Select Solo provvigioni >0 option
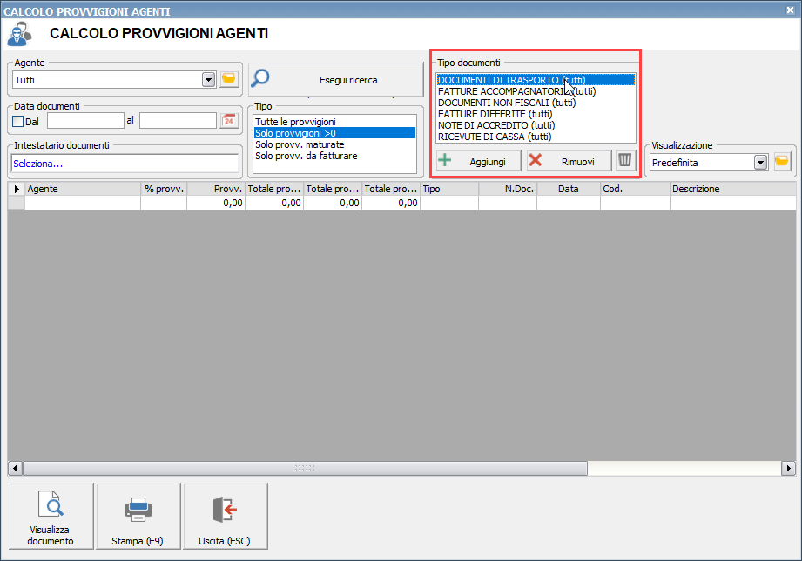Image resolution: width=802 pixels, height=561 pixels. tap(334, 133)
